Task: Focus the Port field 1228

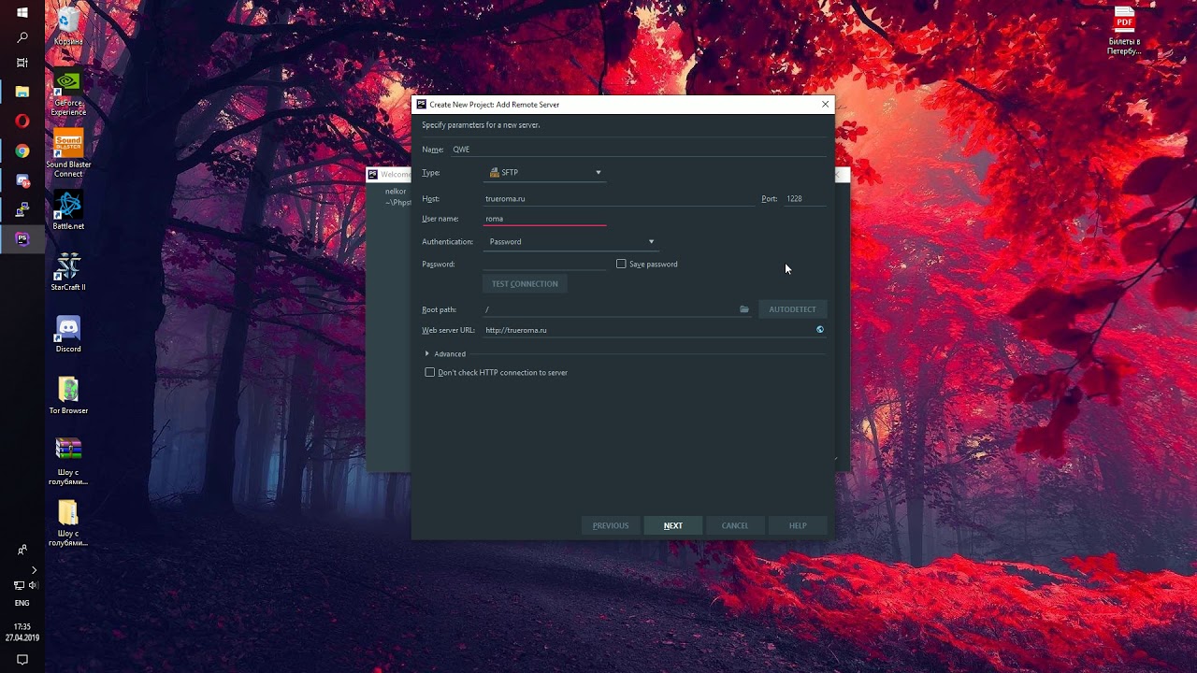Action: tap(805, 199)
